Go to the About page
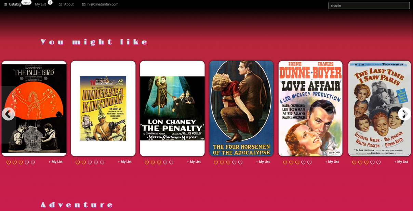 [x=69, y=4]
